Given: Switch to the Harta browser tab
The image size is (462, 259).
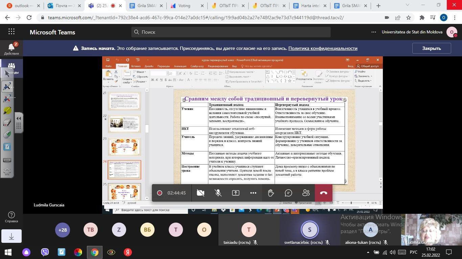Looking at the screenshot, I should point(310,6).
